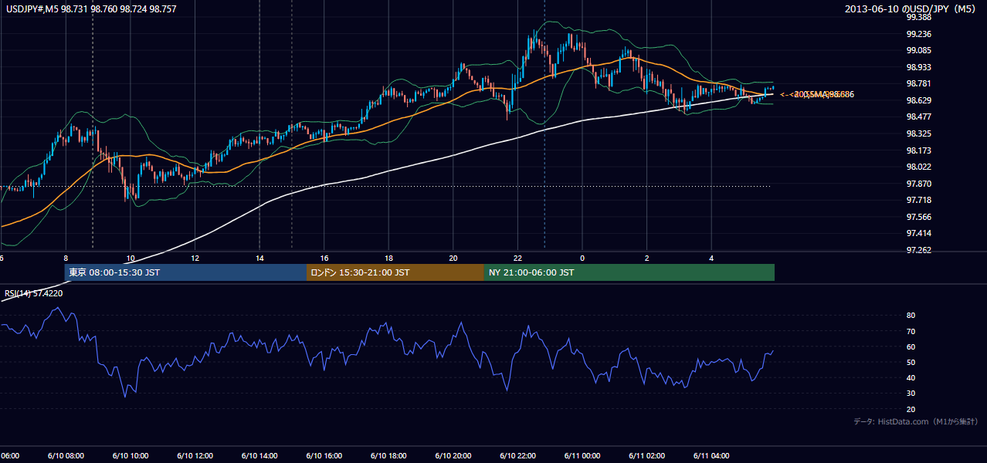
Task: Click the 97.414 price axis label
Action: pos(917,233)
